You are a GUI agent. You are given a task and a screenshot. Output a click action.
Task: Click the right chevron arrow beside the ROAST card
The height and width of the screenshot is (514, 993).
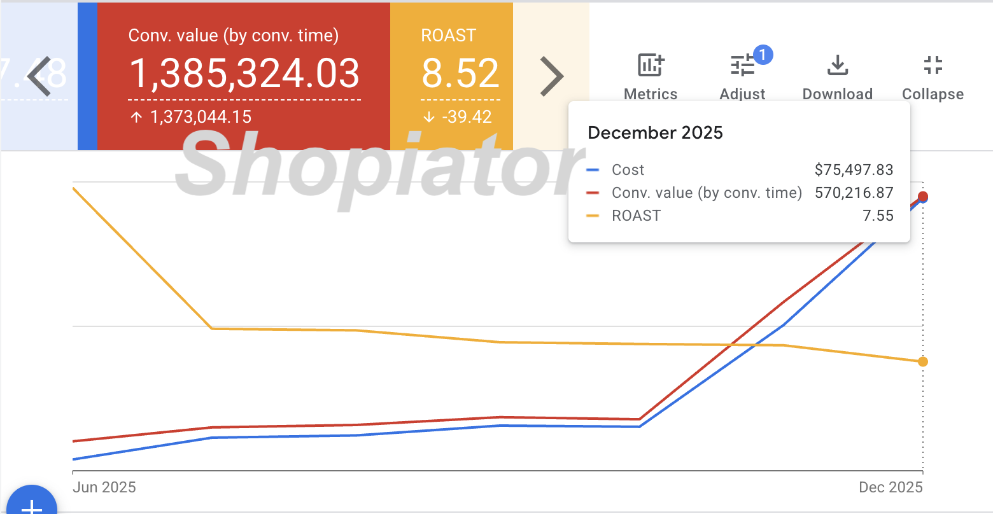(551, 76)
